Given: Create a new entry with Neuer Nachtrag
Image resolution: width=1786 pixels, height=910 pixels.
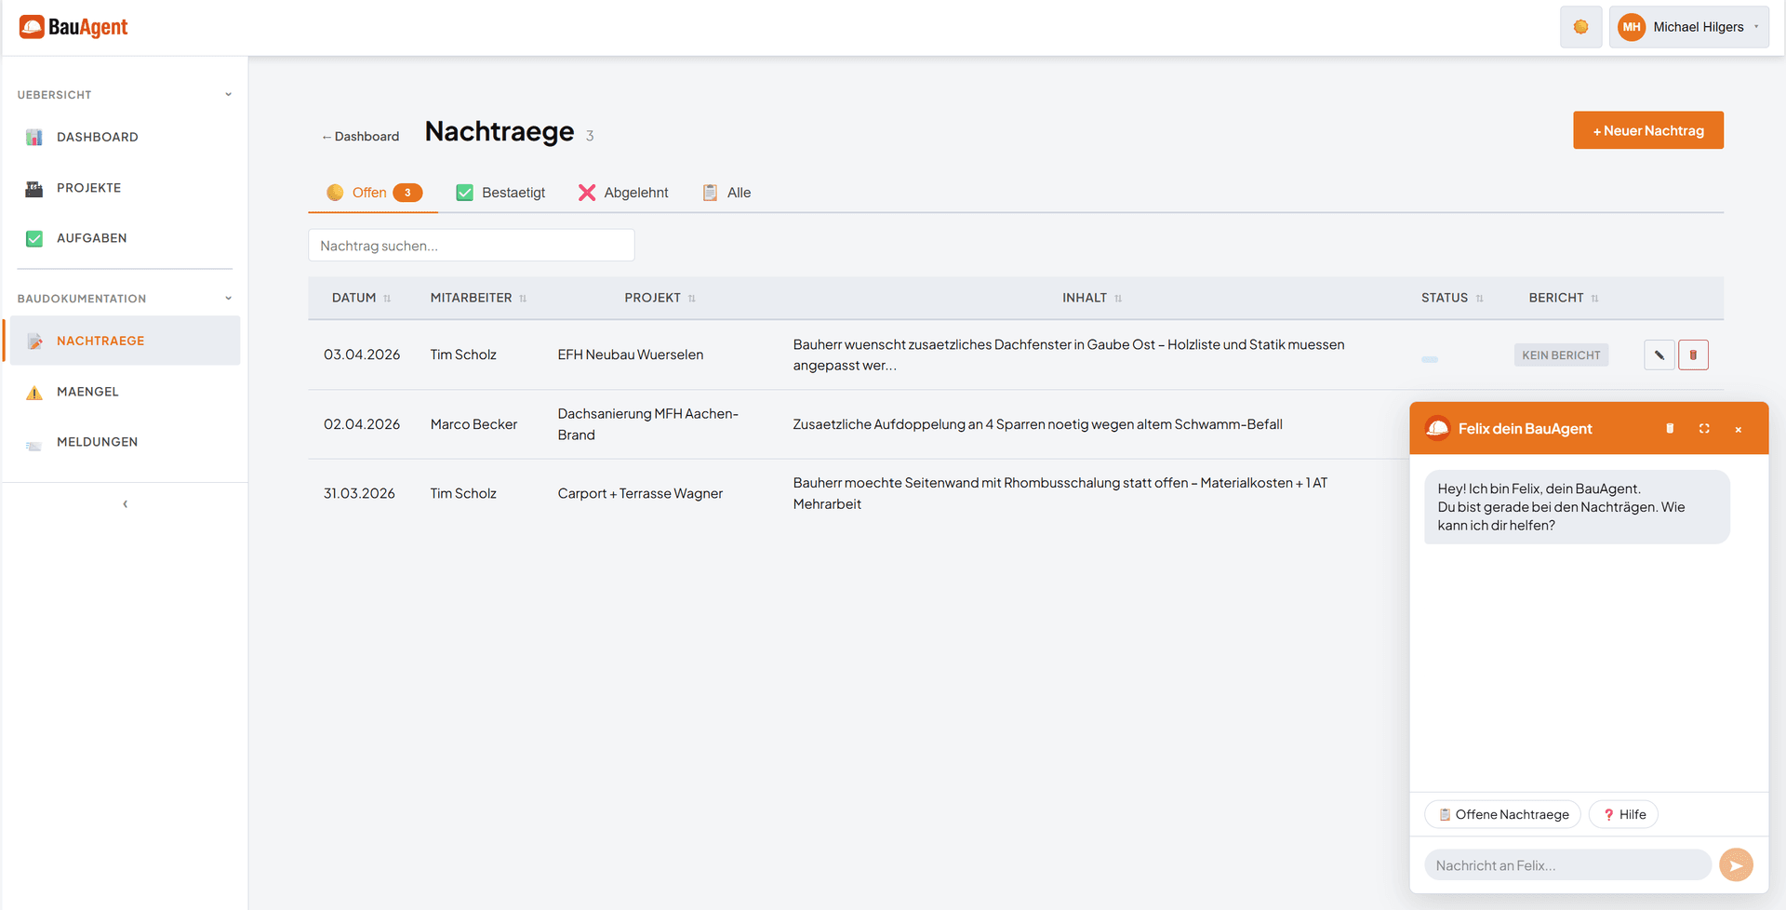Looking at the screenshot, I should [1647, 129].
